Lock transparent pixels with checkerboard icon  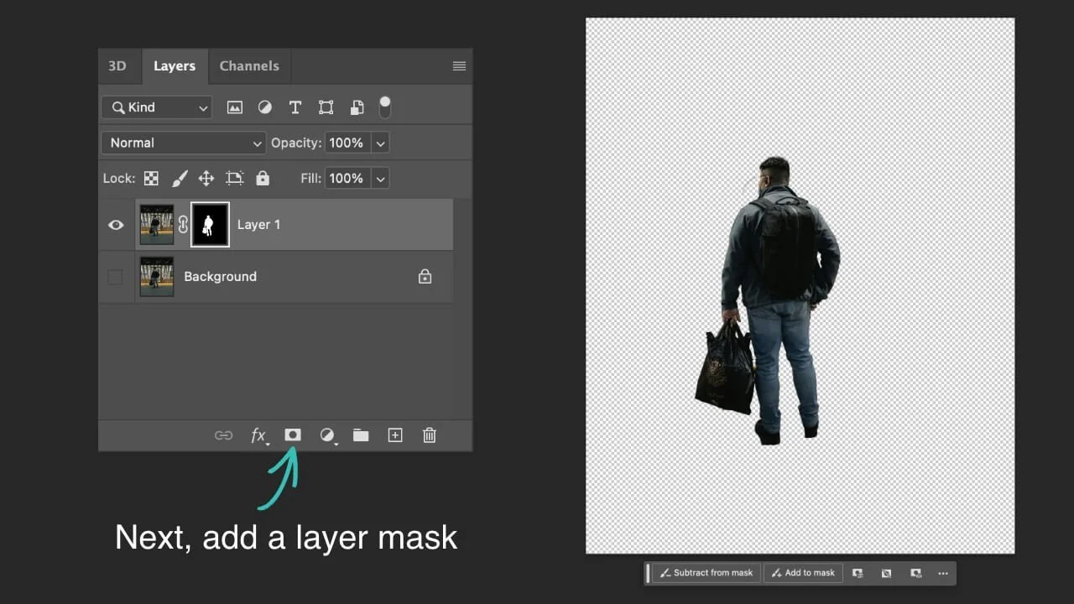point(151,178)
